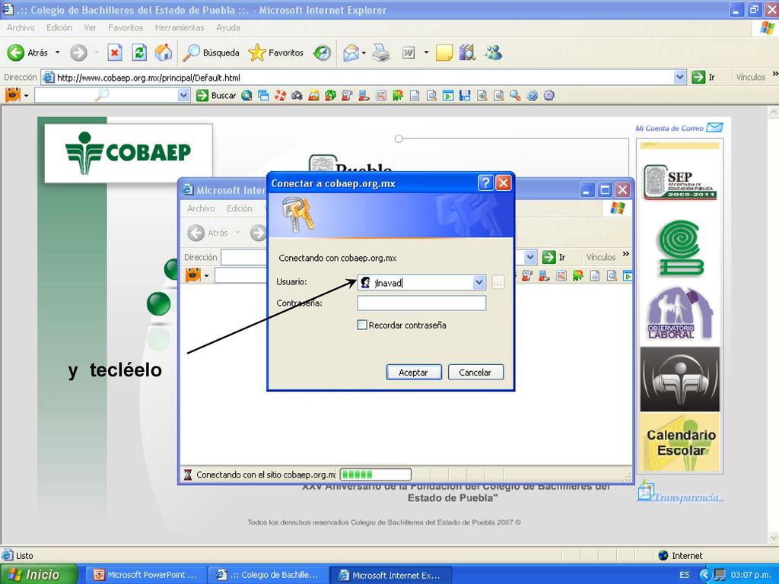Viewport: 779px width, 584px height.
Task: Click the SEP logo in the right sidebar
Action: 679,182
